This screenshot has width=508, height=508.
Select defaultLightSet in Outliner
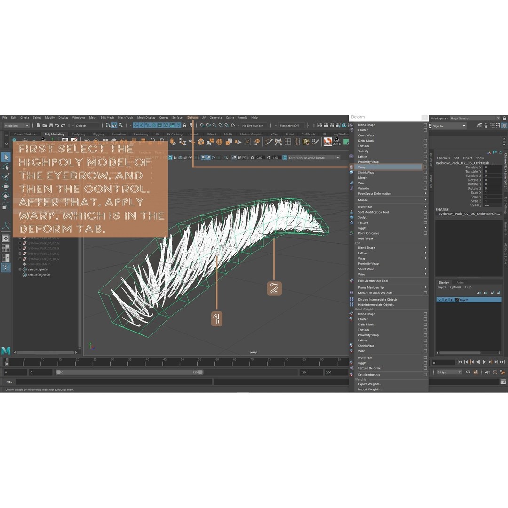point(38,270)
